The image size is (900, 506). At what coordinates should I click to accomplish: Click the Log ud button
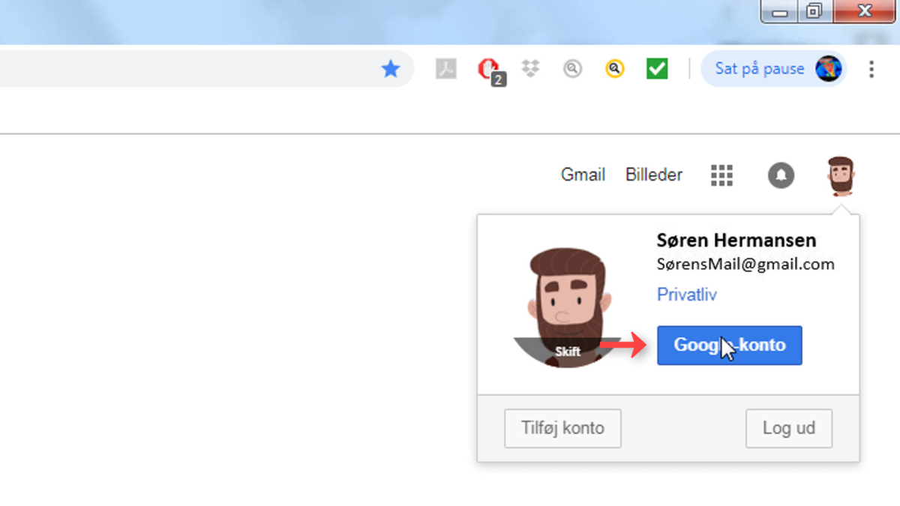[789, 429]
